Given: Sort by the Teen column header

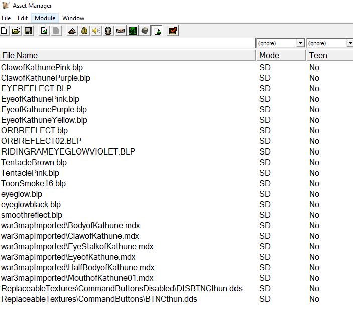Looking at the screenshot, I should click(x=329, y=55).
